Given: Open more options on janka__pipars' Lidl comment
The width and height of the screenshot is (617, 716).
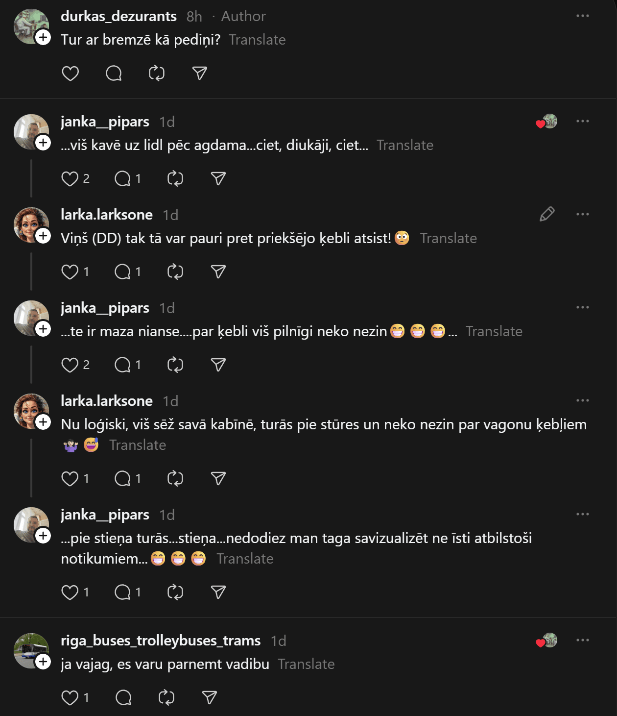Looking at the screenshot, I should (582, 122).
